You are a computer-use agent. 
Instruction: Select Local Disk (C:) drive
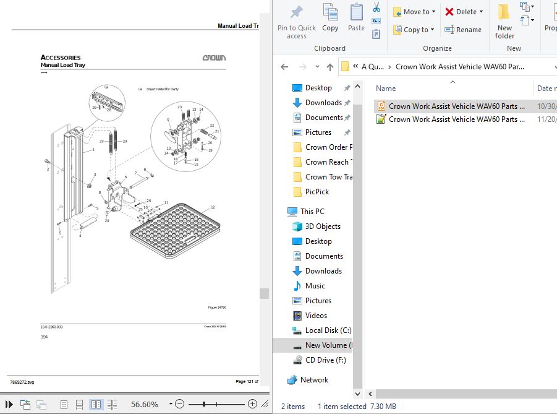(328, 330)
